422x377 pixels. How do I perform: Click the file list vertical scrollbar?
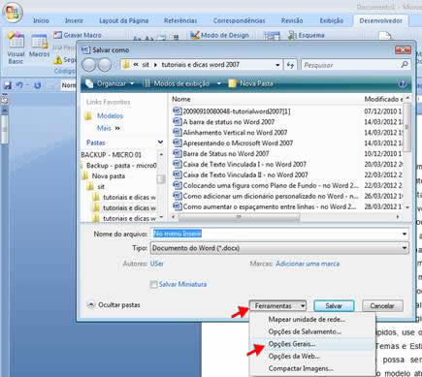coord(407,127)
